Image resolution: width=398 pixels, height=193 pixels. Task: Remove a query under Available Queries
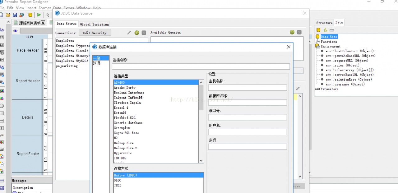point(299,32)
